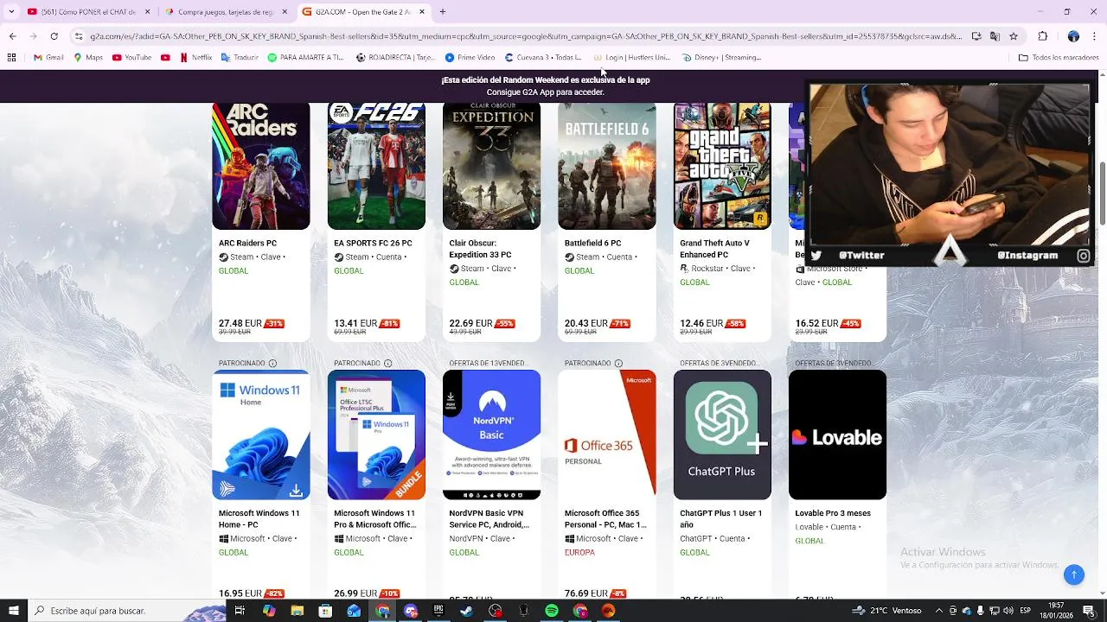Viewport: 1107px width, 622px height.
Task: Click the info icon beside Windows 11 Home's PATROCINADO label
Action: pos(272,364)
